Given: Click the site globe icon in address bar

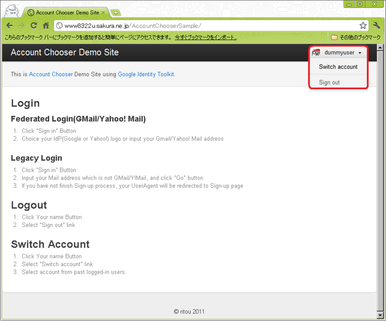Looking at the screenshot, I should 59,26.
